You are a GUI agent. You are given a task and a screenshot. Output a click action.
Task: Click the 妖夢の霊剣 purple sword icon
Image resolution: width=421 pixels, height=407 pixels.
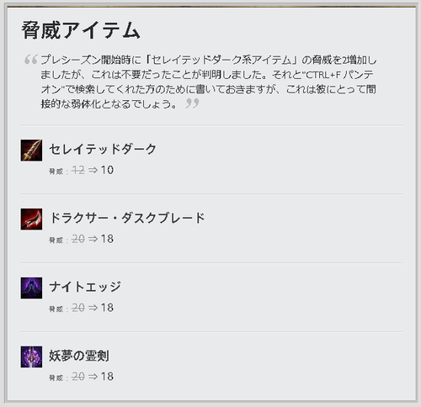pyautogui.click(x=31, y=357)
